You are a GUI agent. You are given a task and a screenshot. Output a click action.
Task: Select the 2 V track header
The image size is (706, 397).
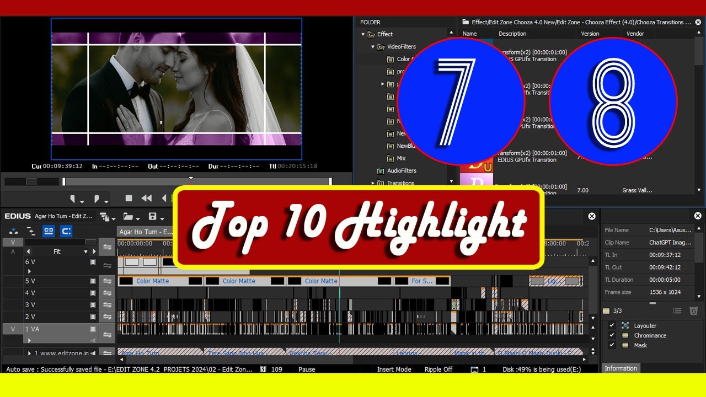pos(60,317)
